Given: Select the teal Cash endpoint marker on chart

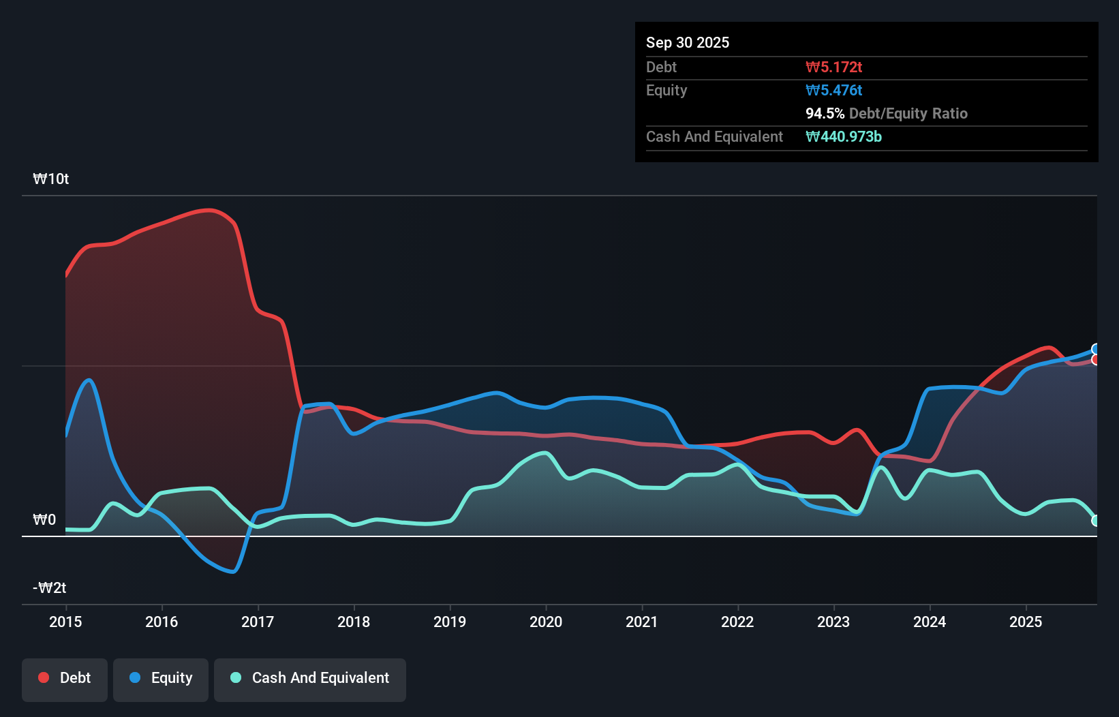Looking at the screenshot, I should [1095, 521].
